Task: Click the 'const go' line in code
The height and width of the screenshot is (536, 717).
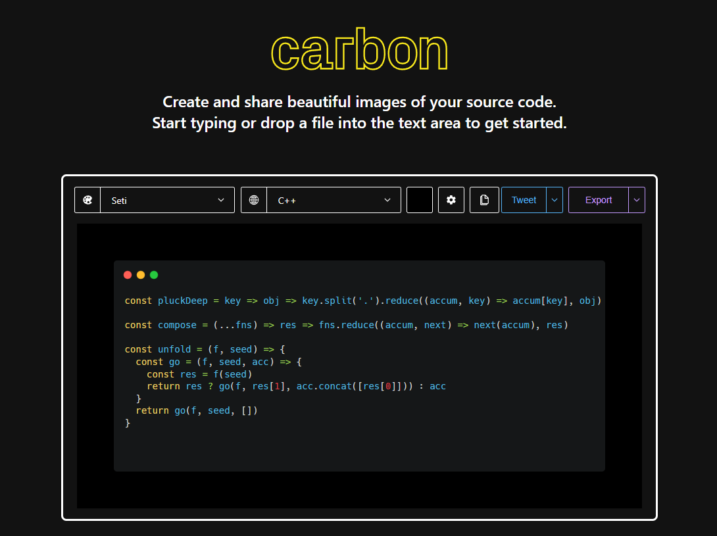Action: (218, 362)
